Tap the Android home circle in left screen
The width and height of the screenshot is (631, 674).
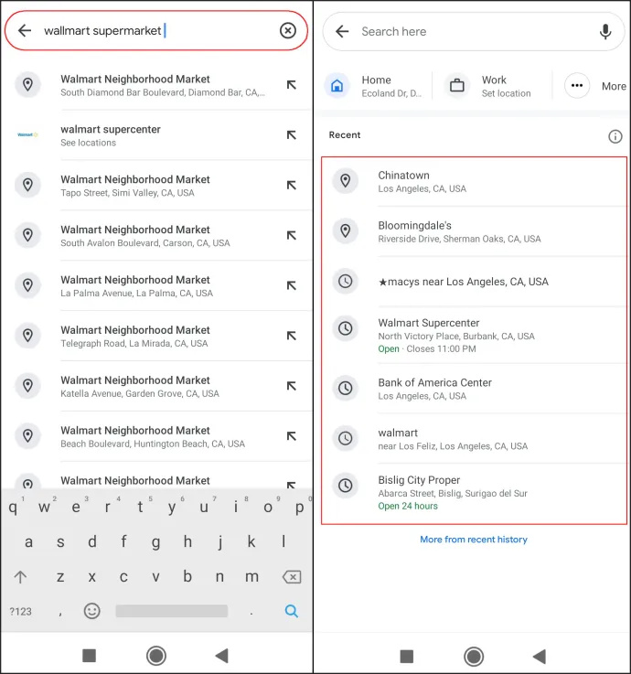click(156, 656)
